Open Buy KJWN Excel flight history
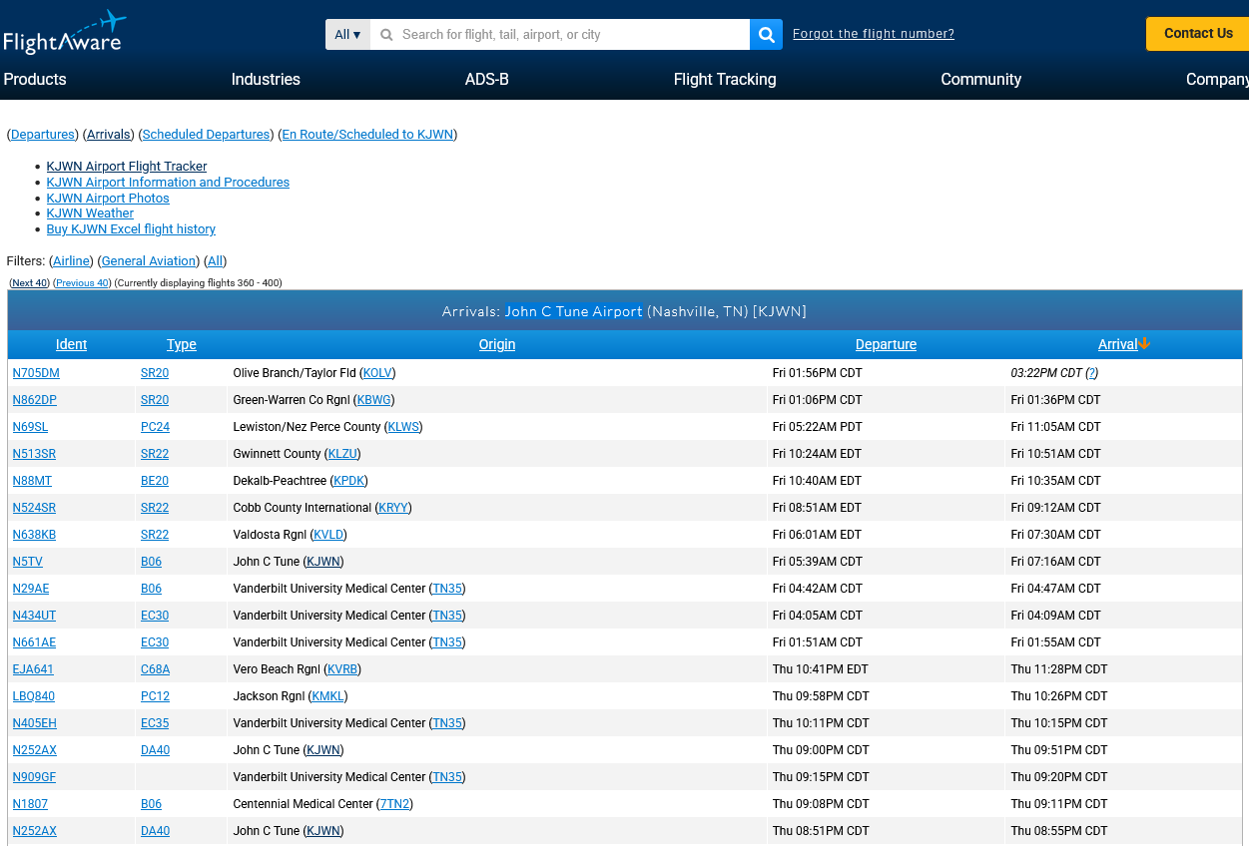Viewport: 1249px width, 846px height. tap(131, 229)
